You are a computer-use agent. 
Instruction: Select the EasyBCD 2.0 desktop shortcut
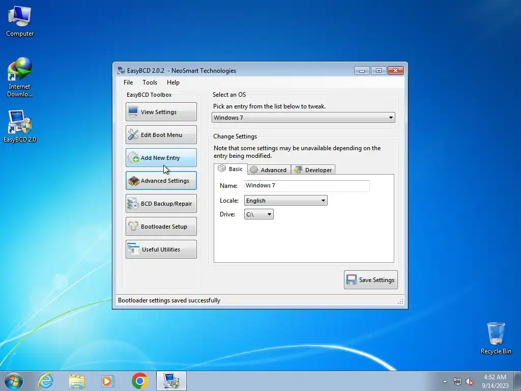(20, 126)
